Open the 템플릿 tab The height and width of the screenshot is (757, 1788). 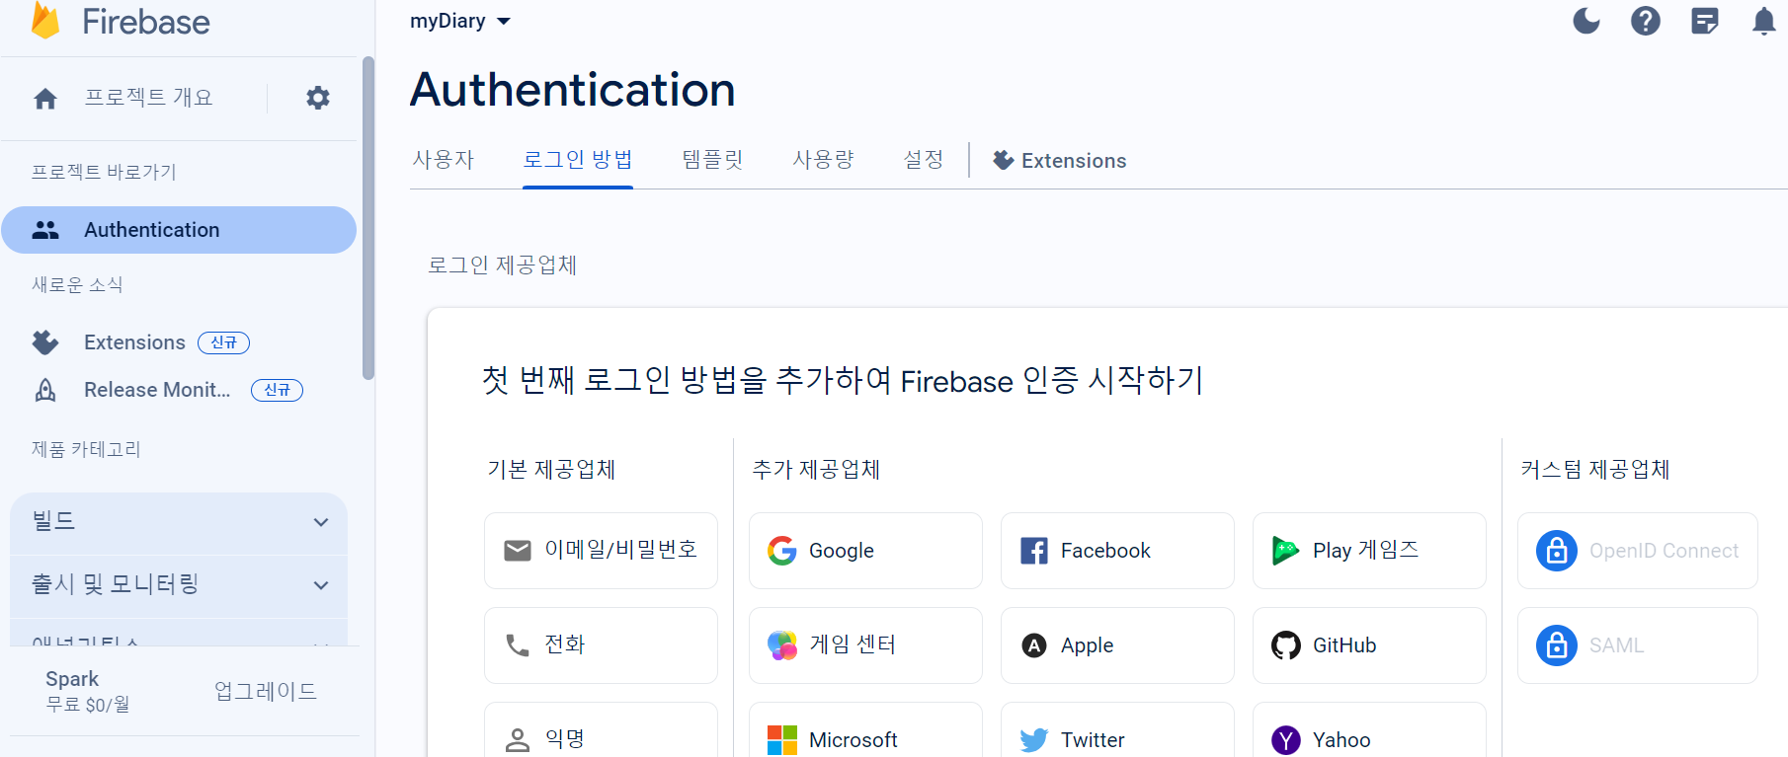712,160
